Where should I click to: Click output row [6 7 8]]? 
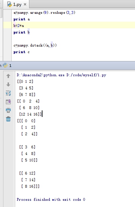(x=27, y=95)
